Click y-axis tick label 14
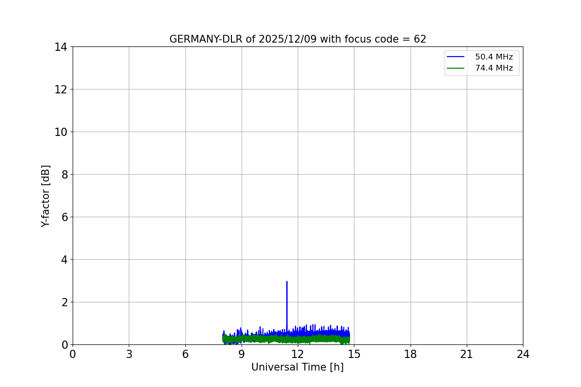This screenshot has height=387, width=581. point(61,47)
